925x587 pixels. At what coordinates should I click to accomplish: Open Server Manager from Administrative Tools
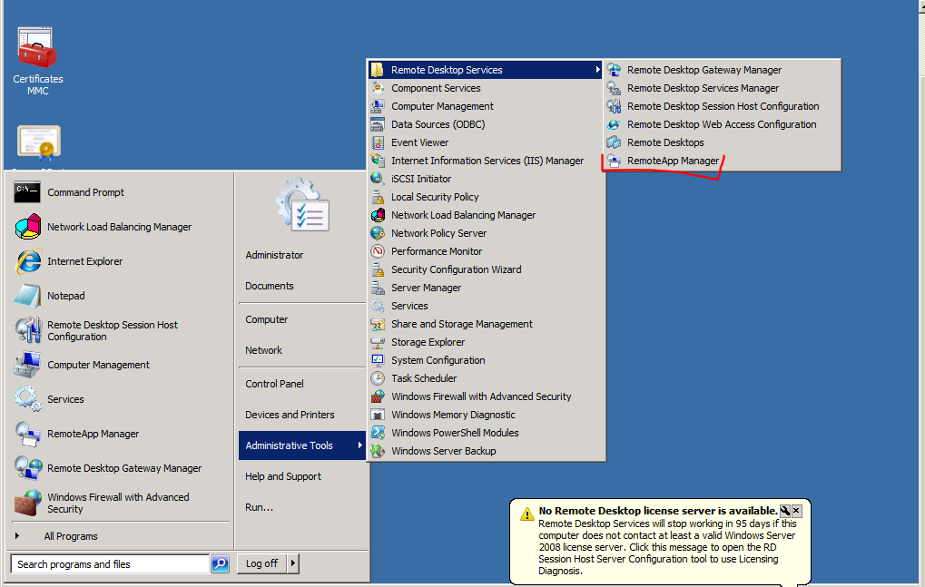[x=426, y=289]
